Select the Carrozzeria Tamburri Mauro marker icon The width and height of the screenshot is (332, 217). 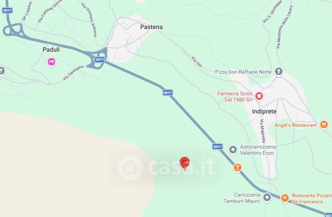[x=267, y=197]
